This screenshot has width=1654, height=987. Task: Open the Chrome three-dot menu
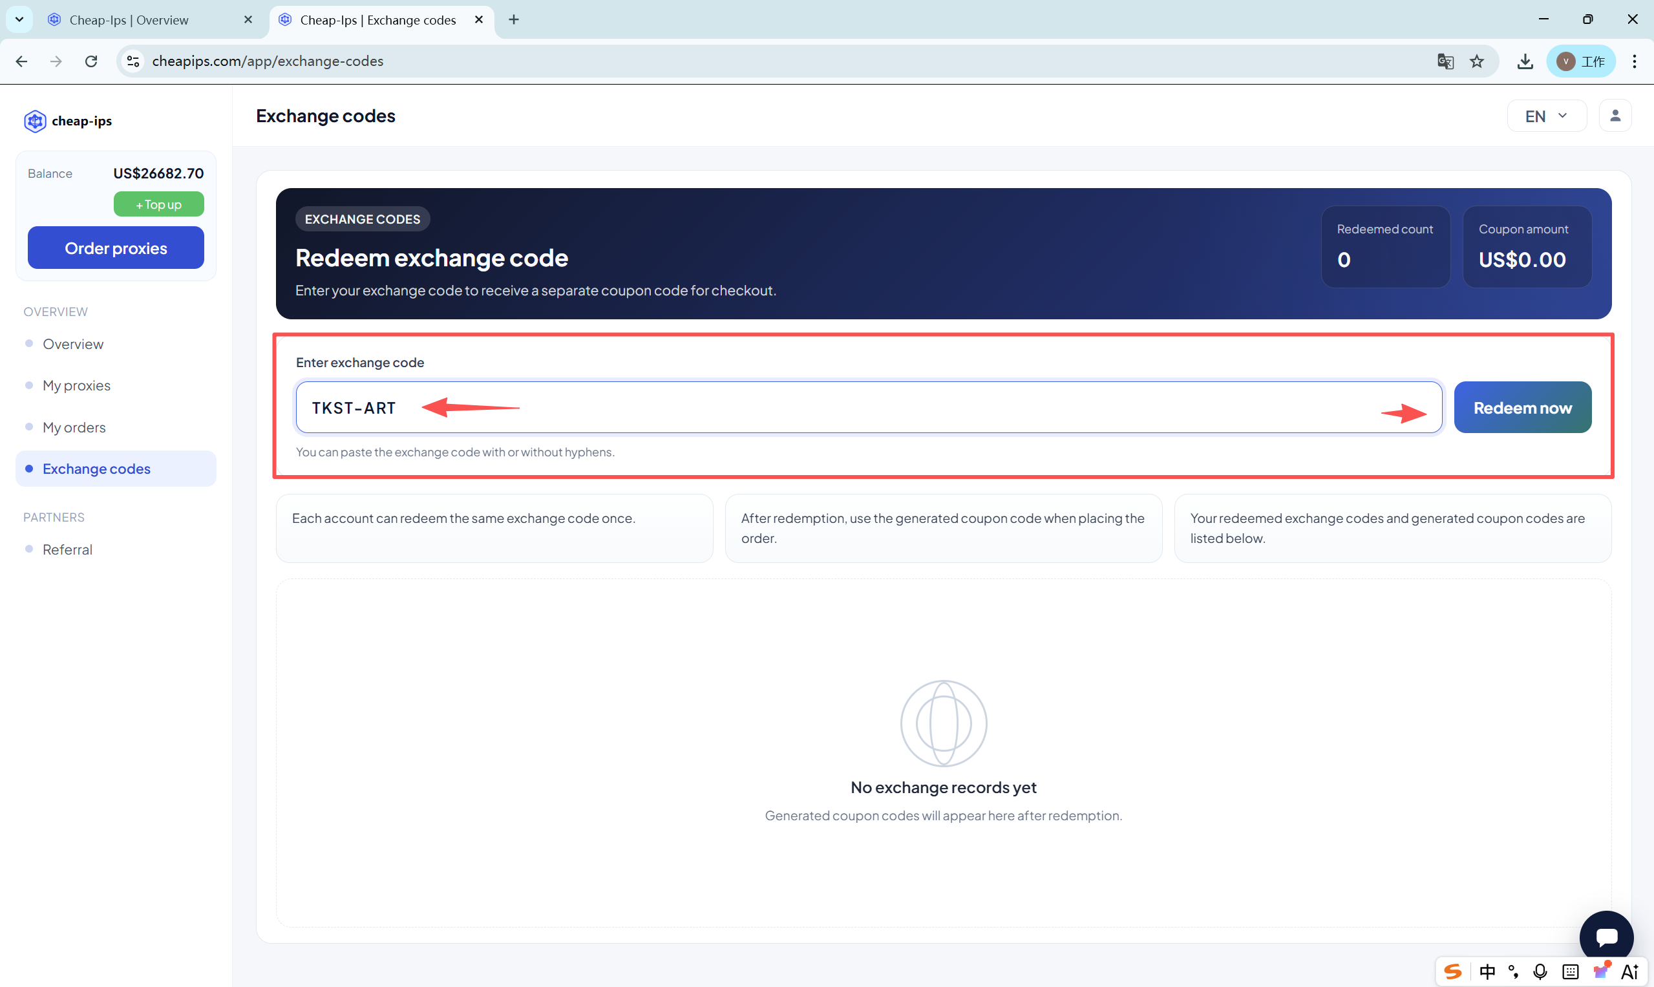[1634, 61]
